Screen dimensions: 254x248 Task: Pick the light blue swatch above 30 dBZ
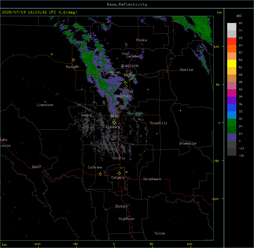tap(232, 115)
